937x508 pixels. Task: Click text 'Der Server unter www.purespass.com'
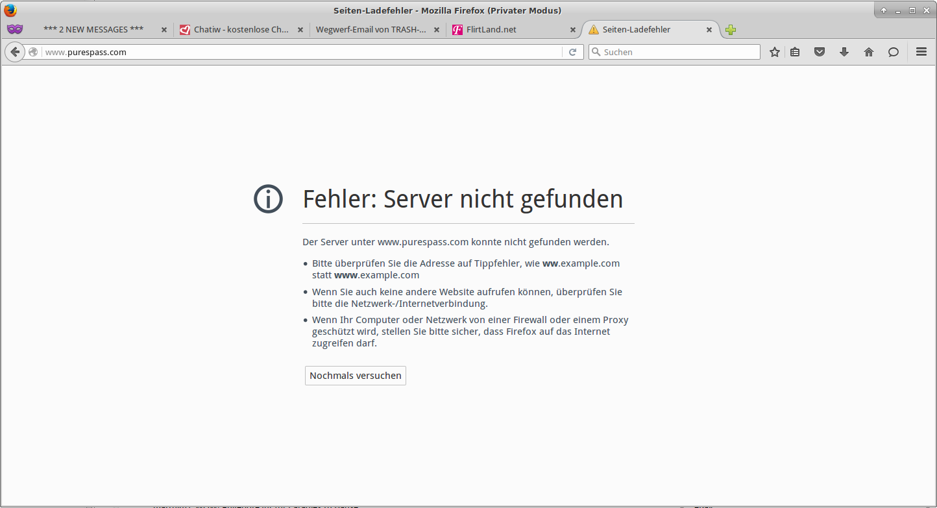(x=385, y=242)
